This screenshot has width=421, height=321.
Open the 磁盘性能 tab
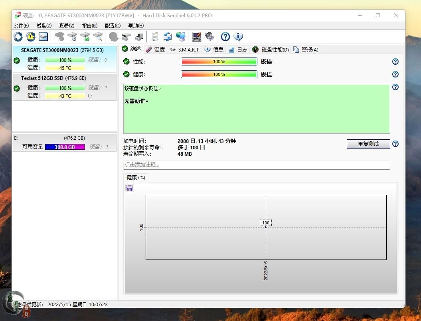(271, 50)
